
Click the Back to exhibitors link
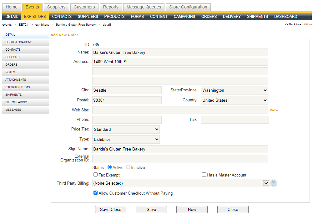[x=298, y=24]
